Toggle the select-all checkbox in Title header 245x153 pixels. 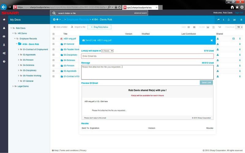(x=53, y=34)
